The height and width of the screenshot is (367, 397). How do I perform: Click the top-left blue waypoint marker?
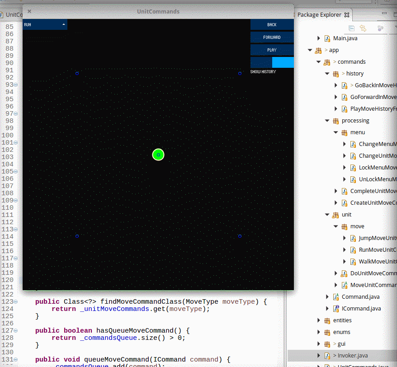[77, 73]
